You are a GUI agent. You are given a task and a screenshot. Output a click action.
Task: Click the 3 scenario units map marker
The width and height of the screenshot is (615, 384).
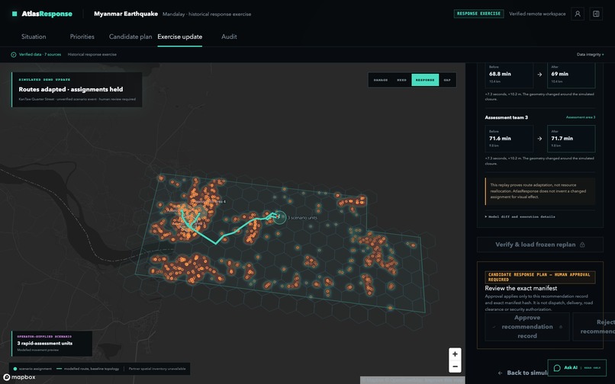point(279,217)
